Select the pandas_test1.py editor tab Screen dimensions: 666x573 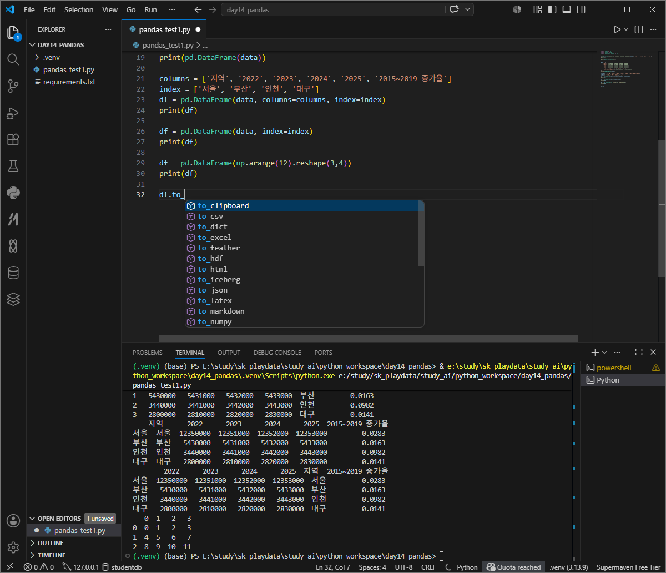point(164,29)
